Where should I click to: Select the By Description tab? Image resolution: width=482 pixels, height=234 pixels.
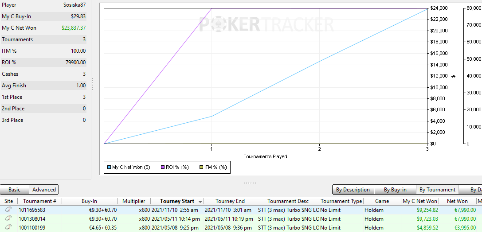(353, 190)
